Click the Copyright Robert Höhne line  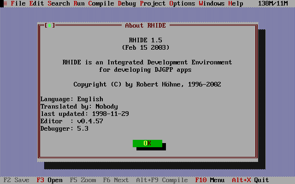click(x=147, y=84)
